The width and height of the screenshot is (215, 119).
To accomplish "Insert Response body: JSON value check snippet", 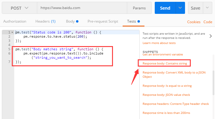I will [x=166, y=95].
